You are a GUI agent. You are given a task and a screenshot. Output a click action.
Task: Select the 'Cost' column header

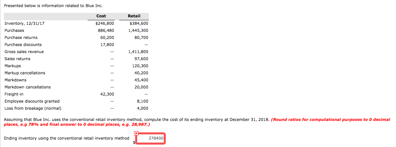pos(101,16)
